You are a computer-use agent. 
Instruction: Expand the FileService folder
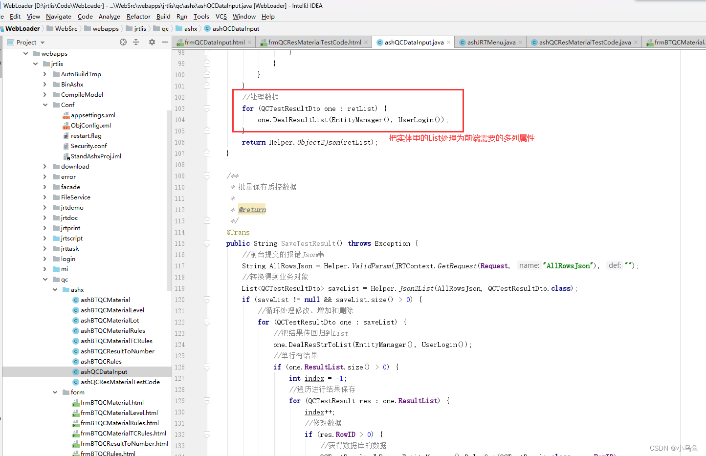coord(45,197)
